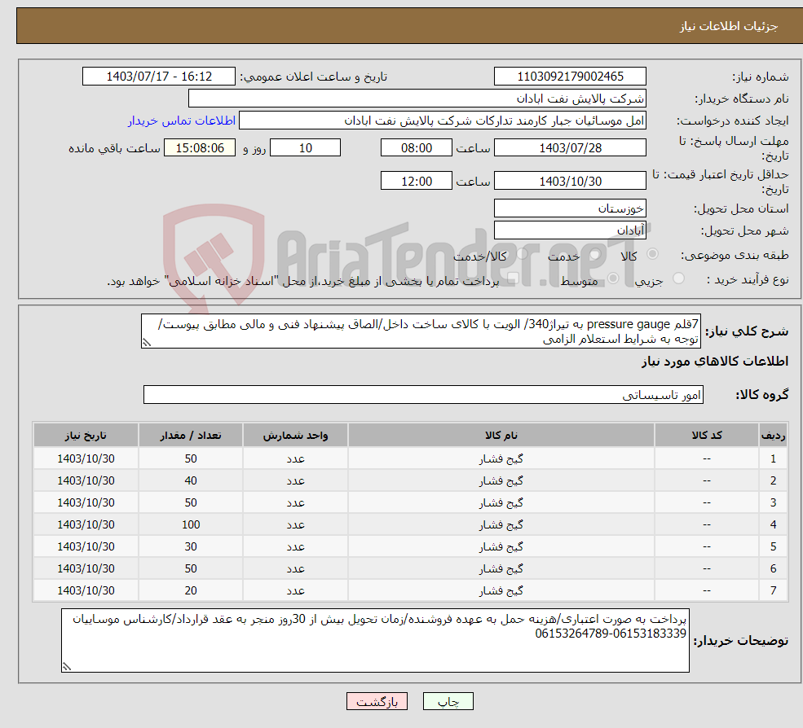This screenshot has height=728, width=803.
Task: Click the general description text area
Action: (x=421, y=331)
